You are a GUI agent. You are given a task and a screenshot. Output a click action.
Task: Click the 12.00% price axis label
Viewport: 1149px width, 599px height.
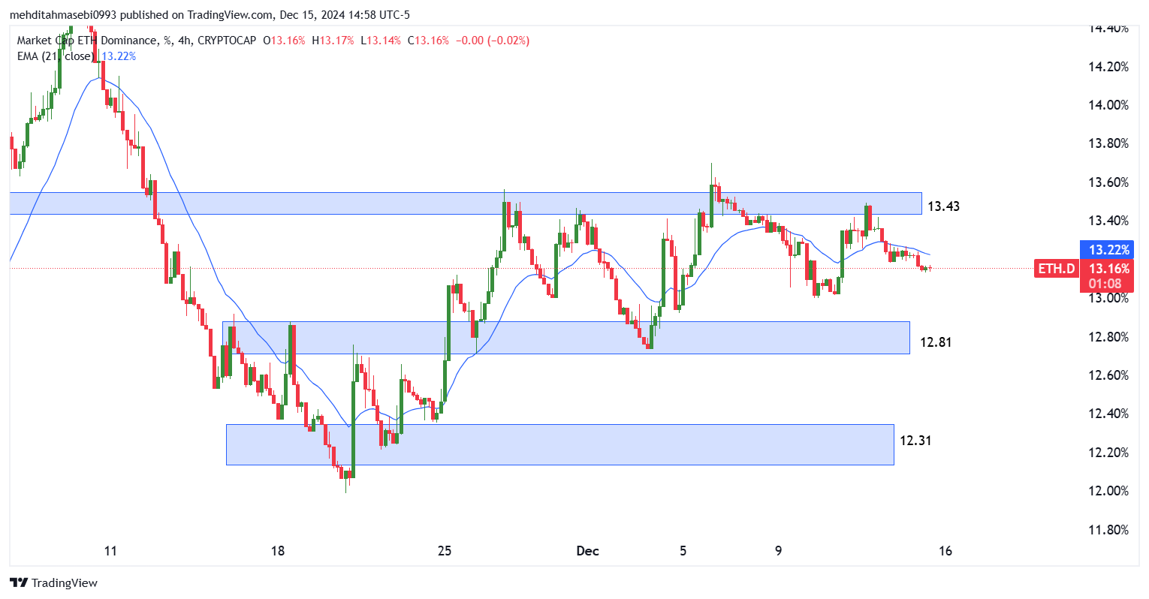coord(1108,491)
